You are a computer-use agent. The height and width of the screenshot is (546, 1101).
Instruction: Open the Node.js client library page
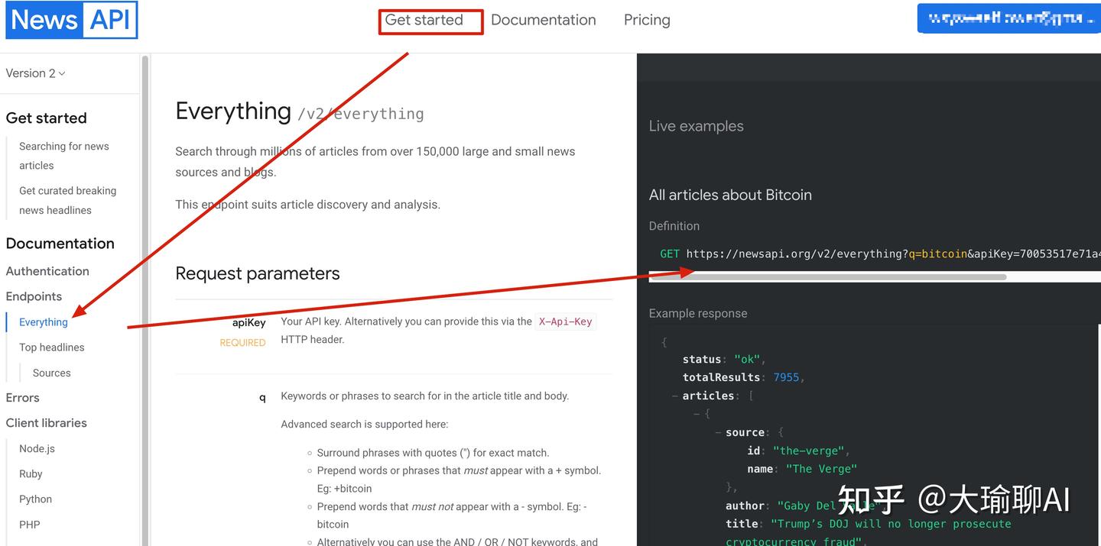37,449
